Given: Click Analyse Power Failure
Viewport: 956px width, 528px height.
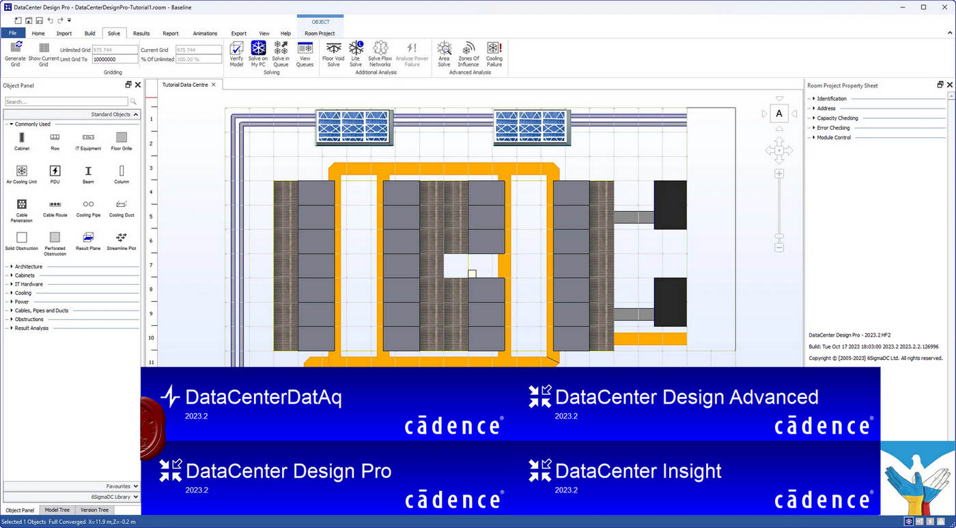Looking at the screenshot, I should pyautogui.click(x=412, y=53).
